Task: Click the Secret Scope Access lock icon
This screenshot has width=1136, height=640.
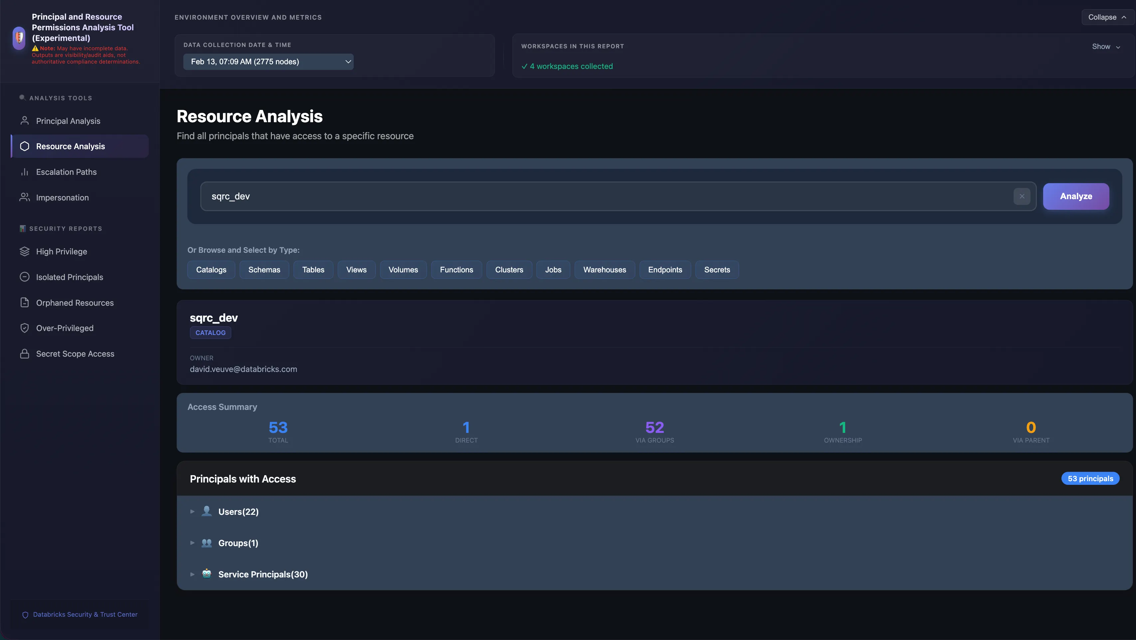Action: [25, 354]
